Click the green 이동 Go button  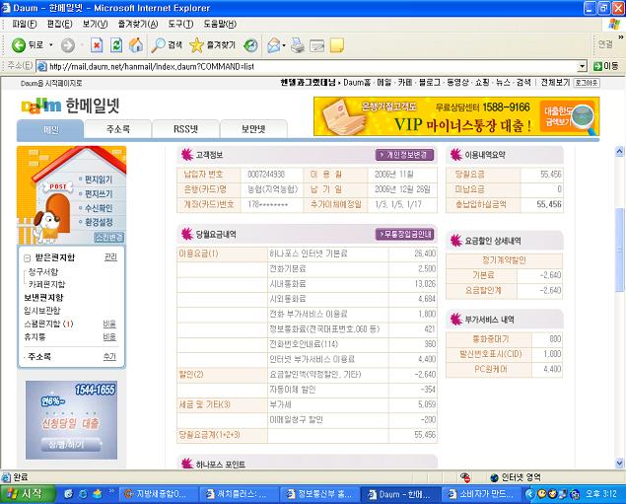(x=605, y=66)
